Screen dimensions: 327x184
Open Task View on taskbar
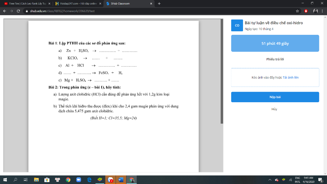point(26,180)
